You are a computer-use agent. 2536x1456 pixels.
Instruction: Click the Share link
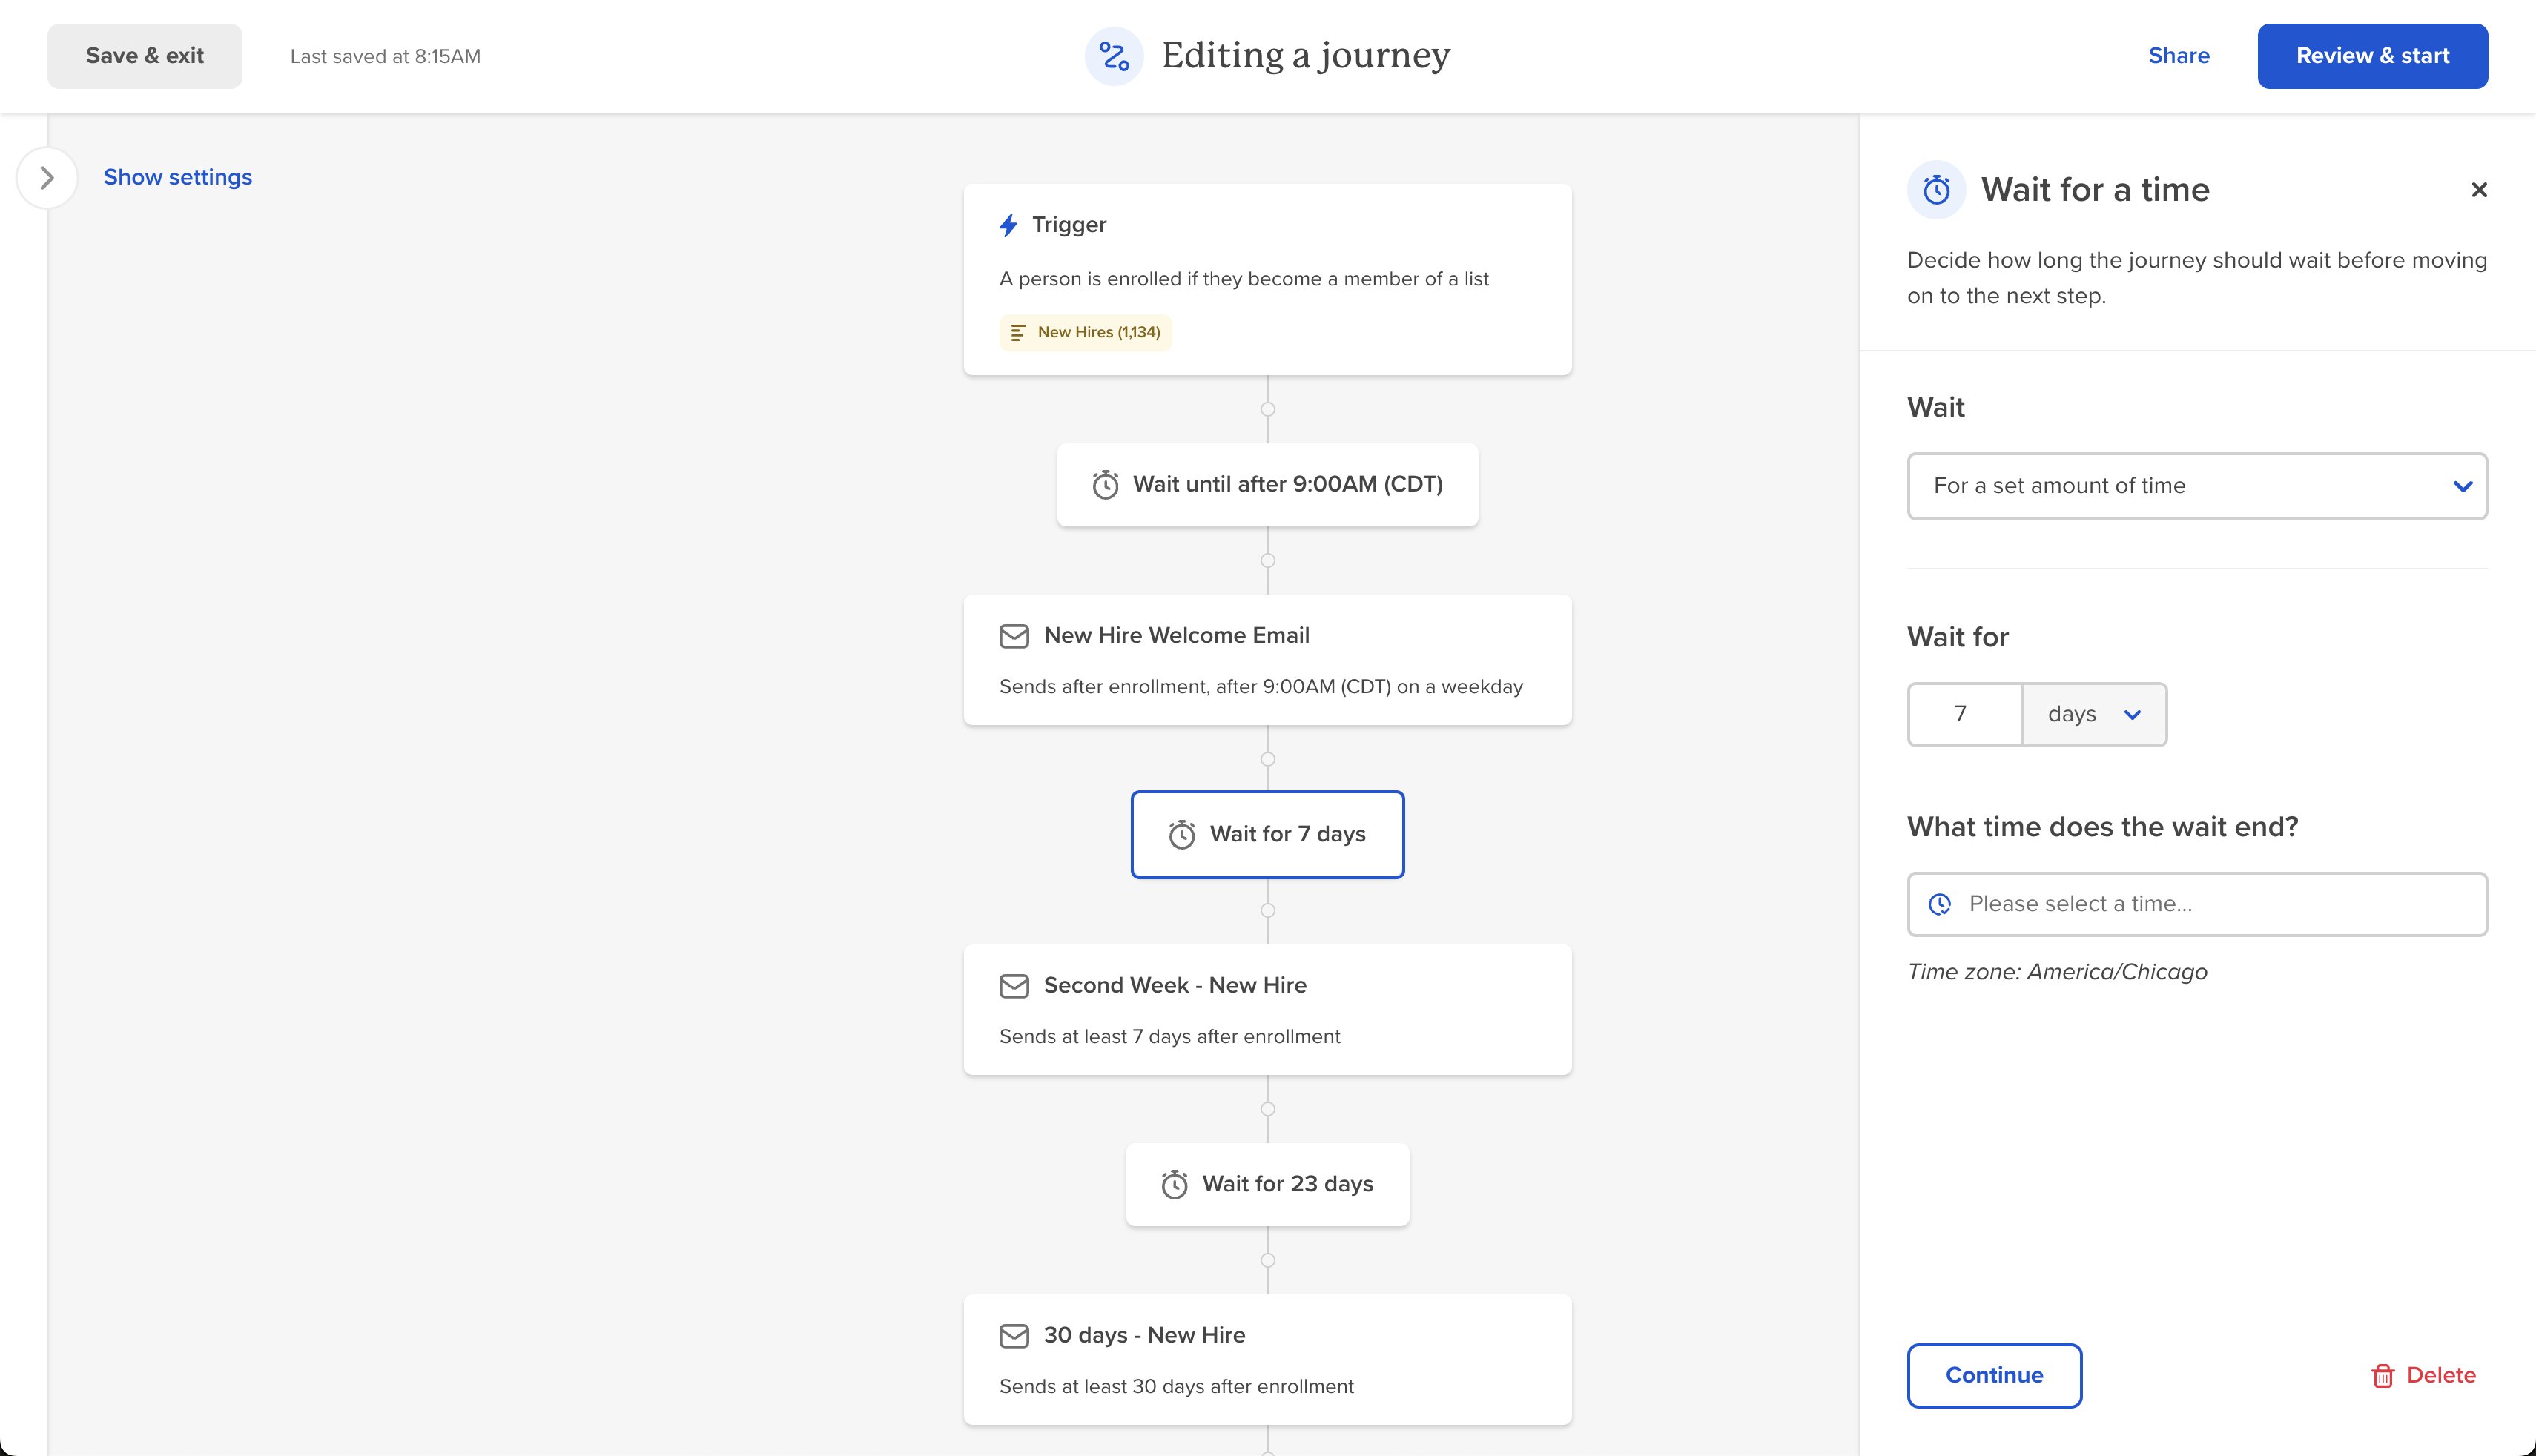point(2178,56)
